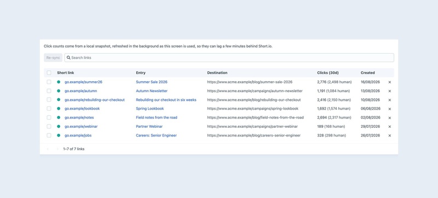Click the 2,776 (2,498 human) click count
This screenshot has width=438, height=198.
[x=335, y=82]
